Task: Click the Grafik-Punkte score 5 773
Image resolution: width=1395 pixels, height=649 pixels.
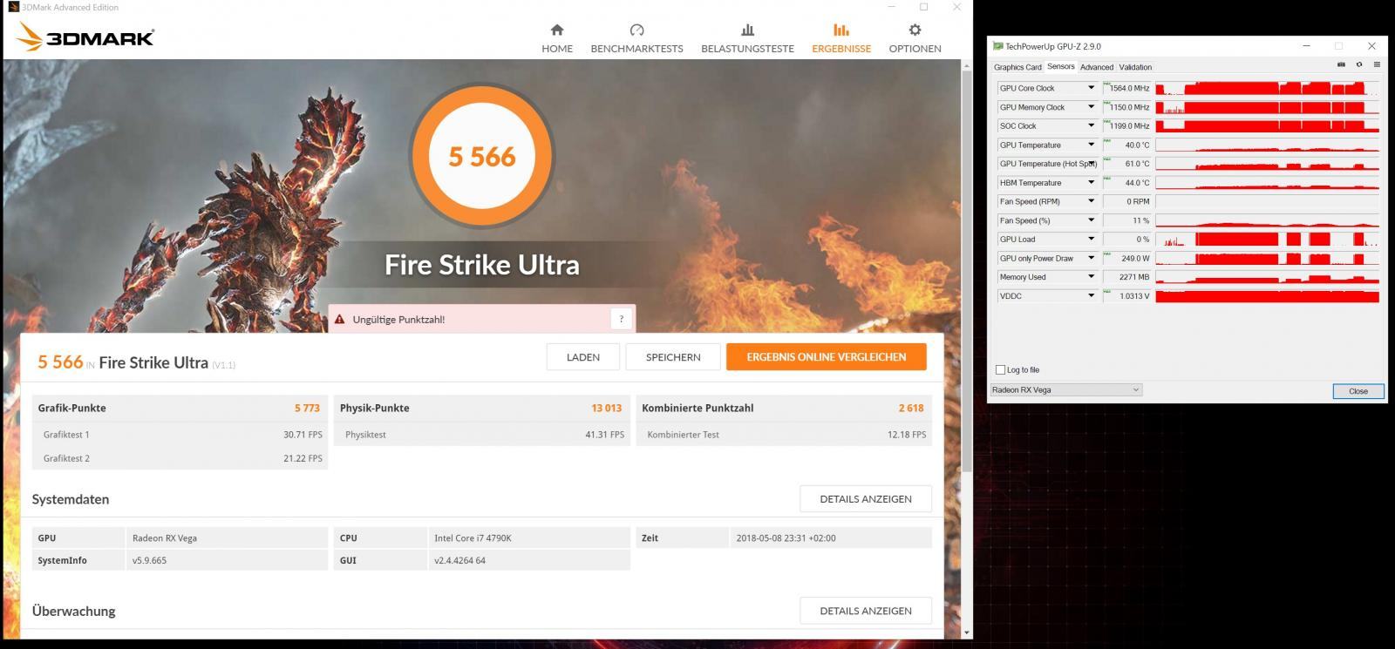Action: coord(307,408)
